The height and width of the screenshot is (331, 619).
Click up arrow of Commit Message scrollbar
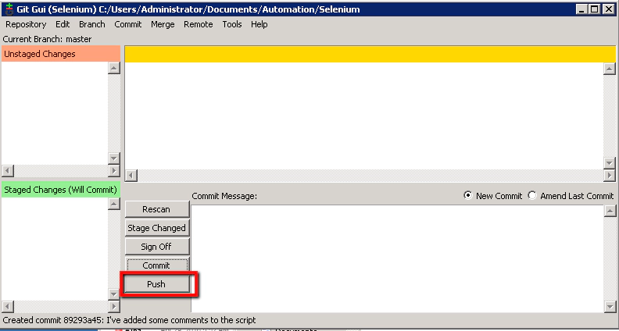[610, 211]
